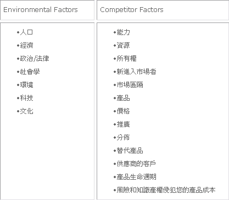Choose the 新進入市場者 item

coord(136,72)
